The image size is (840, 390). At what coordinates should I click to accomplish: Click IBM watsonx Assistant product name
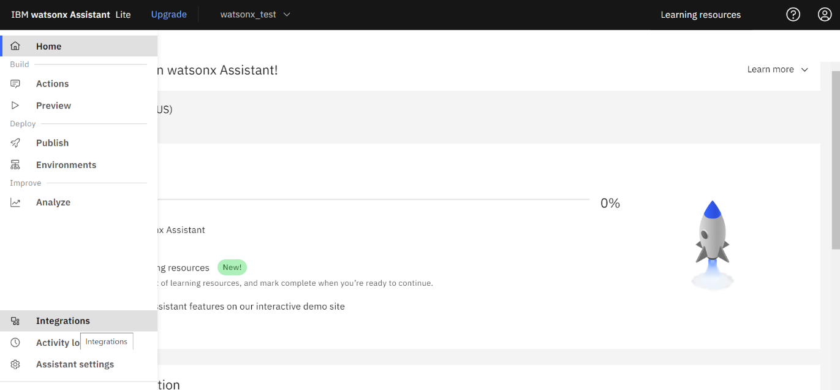coord(62,15)
